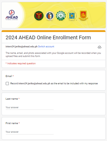Click the Google account recording notice text
The image size is (107, 141).
[53, 55]
